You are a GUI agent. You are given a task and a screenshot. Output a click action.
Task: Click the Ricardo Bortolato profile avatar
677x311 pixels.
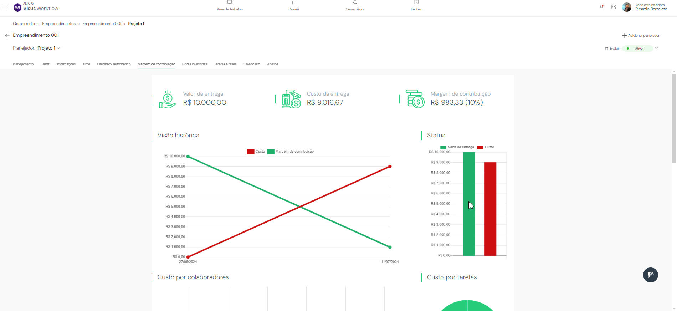pos(627,7)
